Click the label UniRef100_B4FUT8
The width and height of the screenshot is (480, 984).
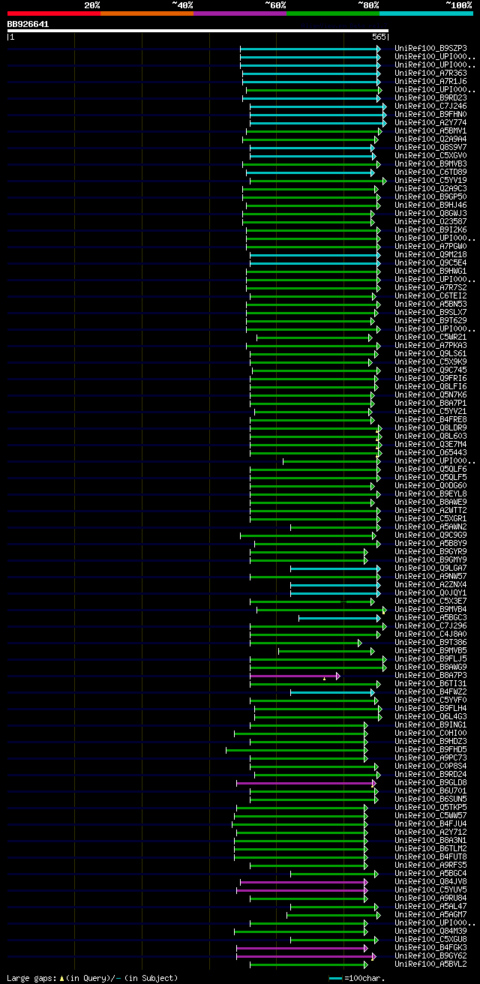point(430,857)
